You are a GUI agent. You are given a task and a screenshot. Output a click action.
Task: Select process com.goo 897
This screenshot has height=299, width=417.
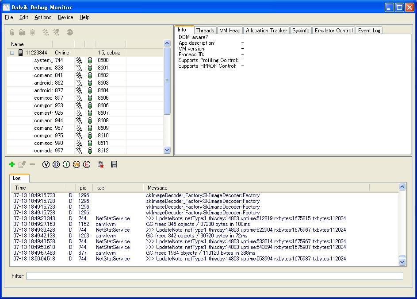85,98
